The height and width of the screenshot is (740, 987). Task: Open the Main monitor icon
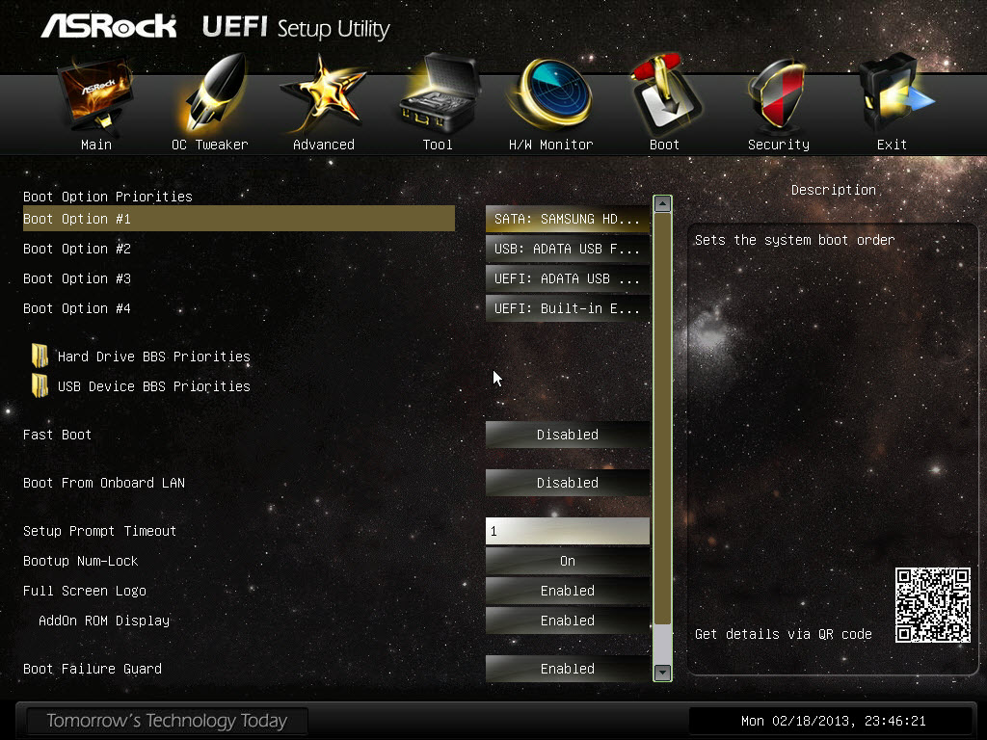tap(95, 96)
